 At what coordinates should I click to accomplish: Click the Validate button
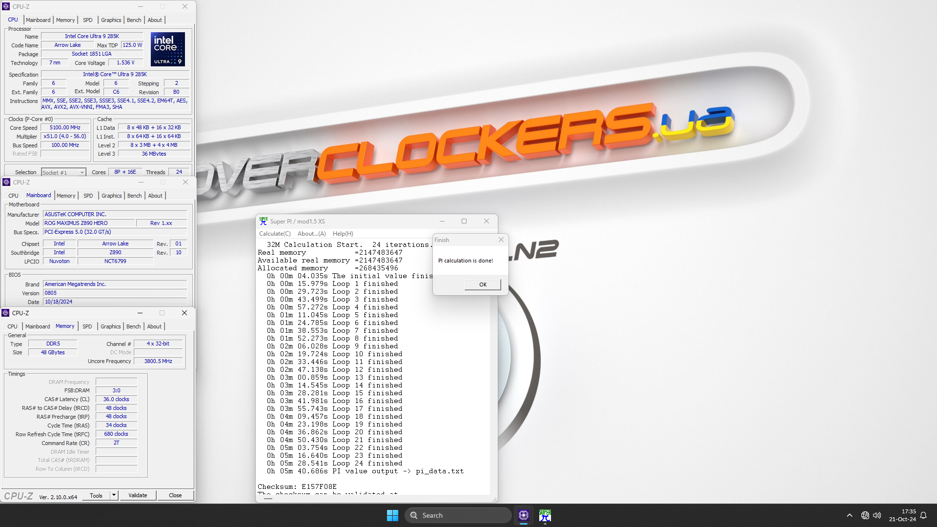pos(138,495)
